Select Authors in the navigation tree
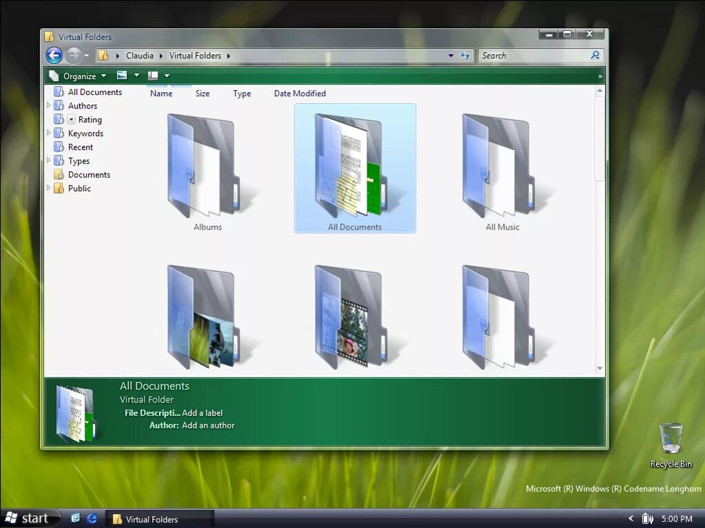 (x=83, y=106)
